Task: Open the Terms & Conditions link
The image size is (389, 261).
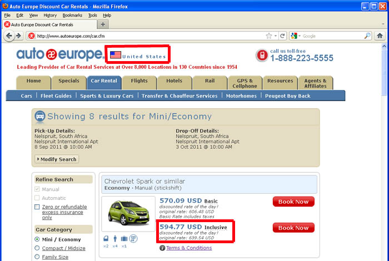Action: [x=189, y=248]
